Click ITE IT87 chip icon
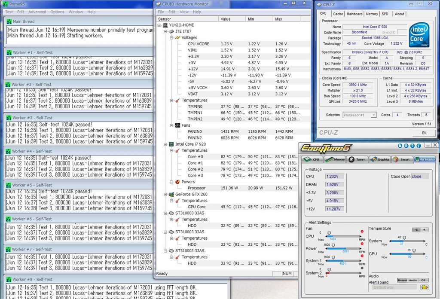The height and width of the screenshot is (299, 440). point(171,31)
